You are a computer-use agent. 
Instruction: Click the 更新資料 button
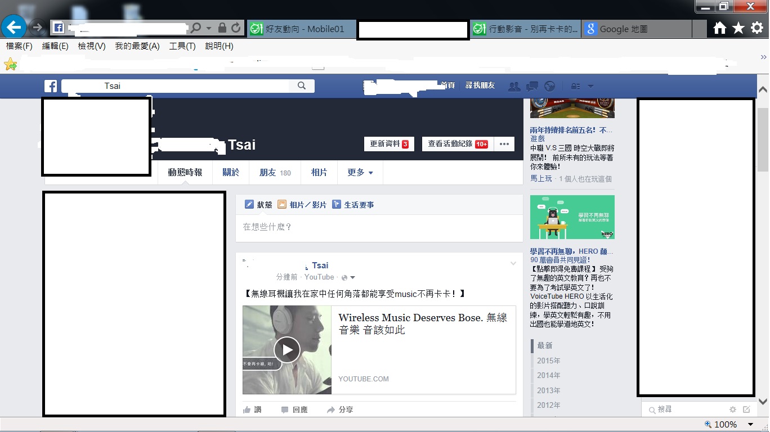click(x=389, y=144)
